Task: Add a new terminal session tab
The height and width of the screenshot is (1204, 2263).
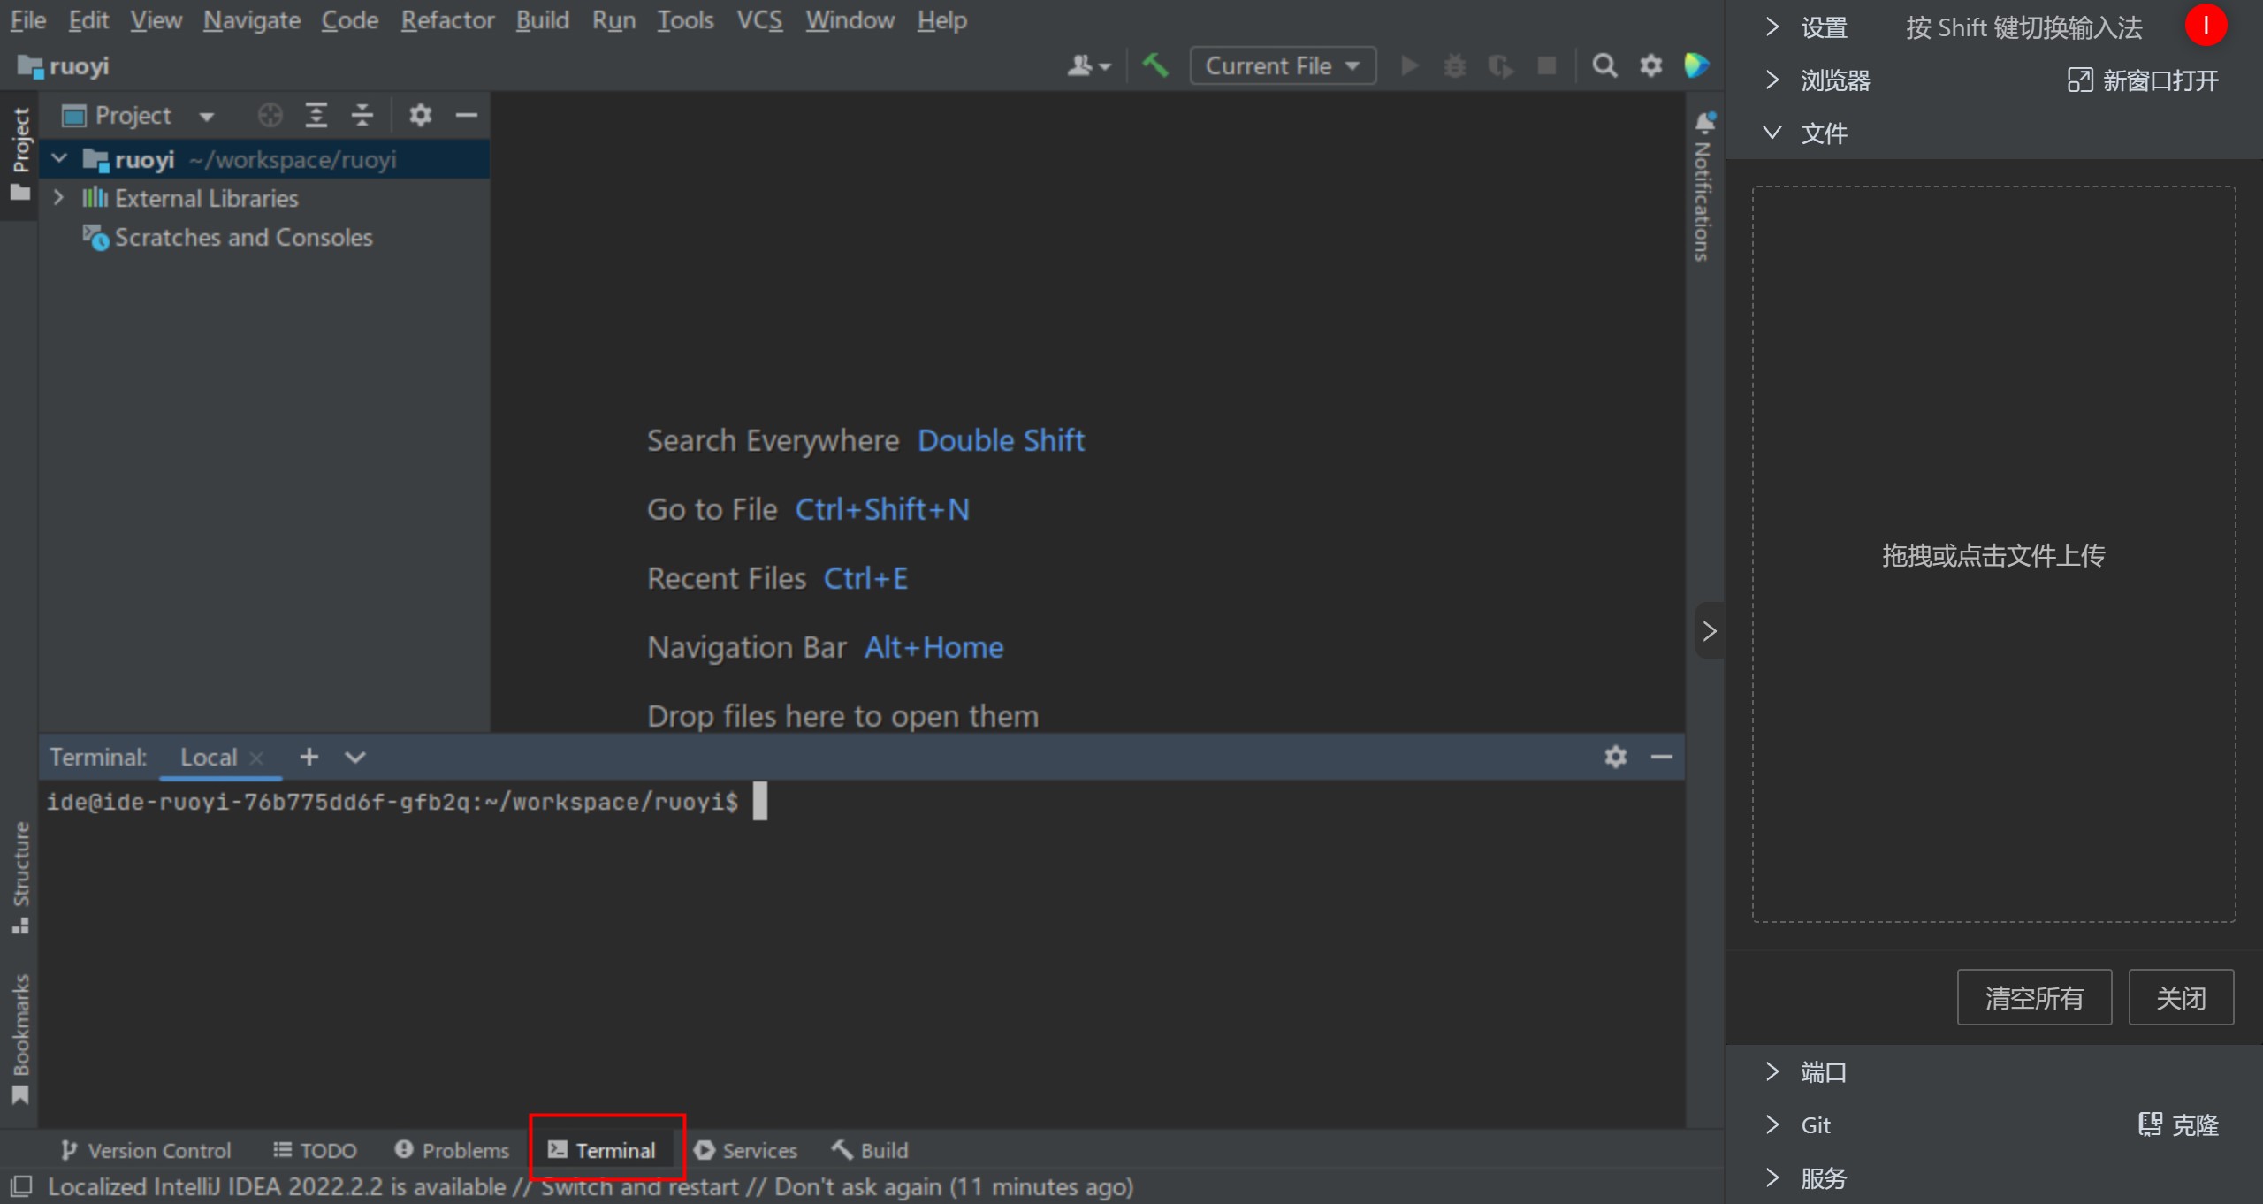Action: pos(309,757)
